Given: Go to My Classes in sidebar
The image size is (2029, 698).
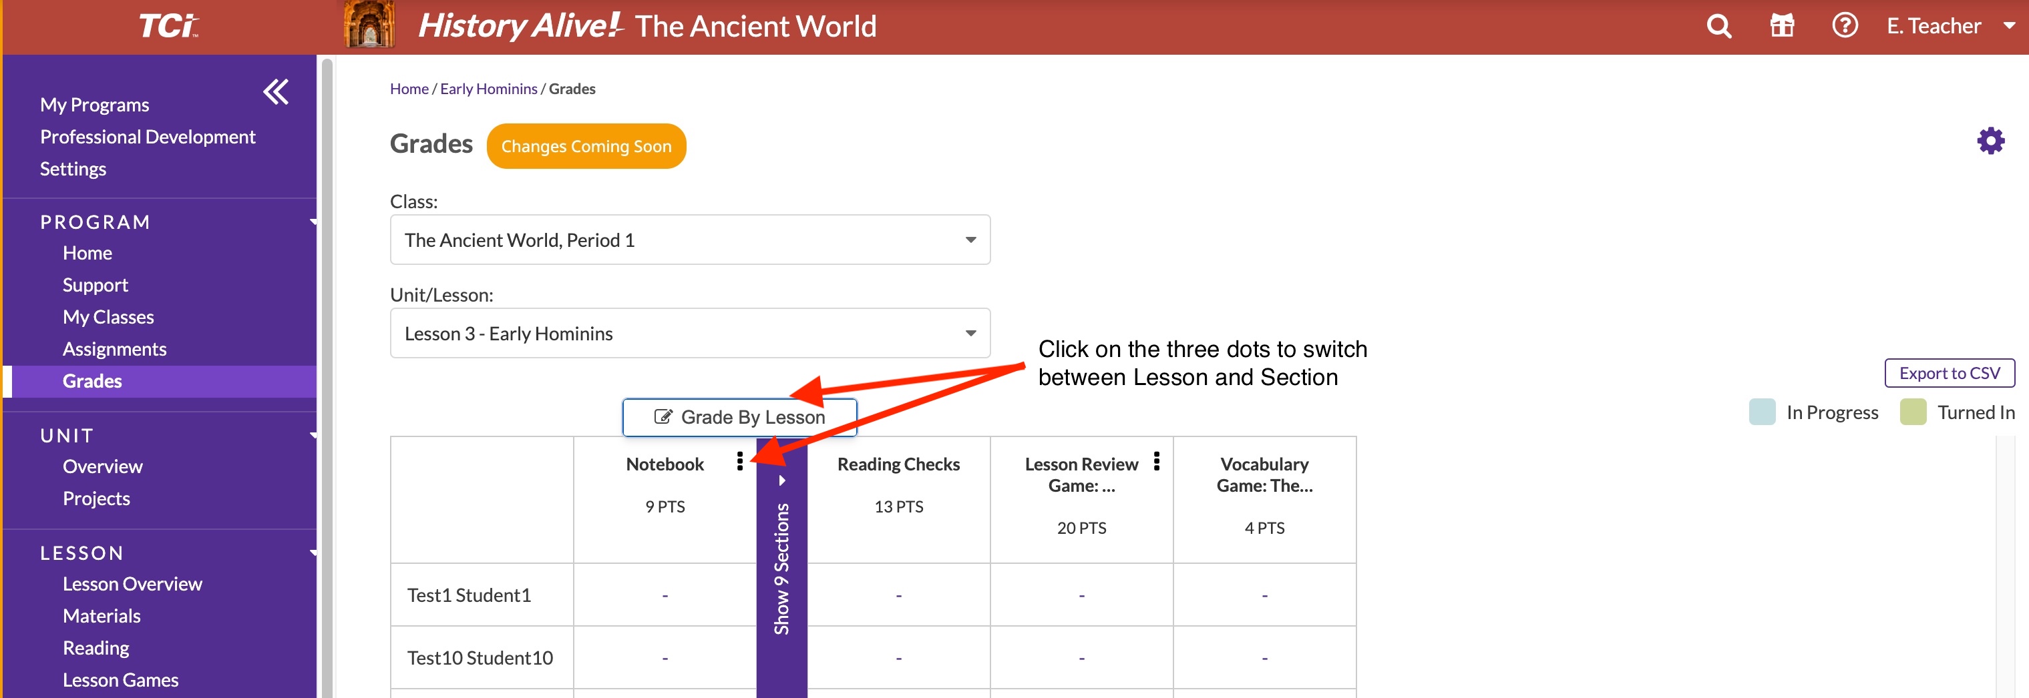Looking at the screenshot, I should tap(109, 317).
